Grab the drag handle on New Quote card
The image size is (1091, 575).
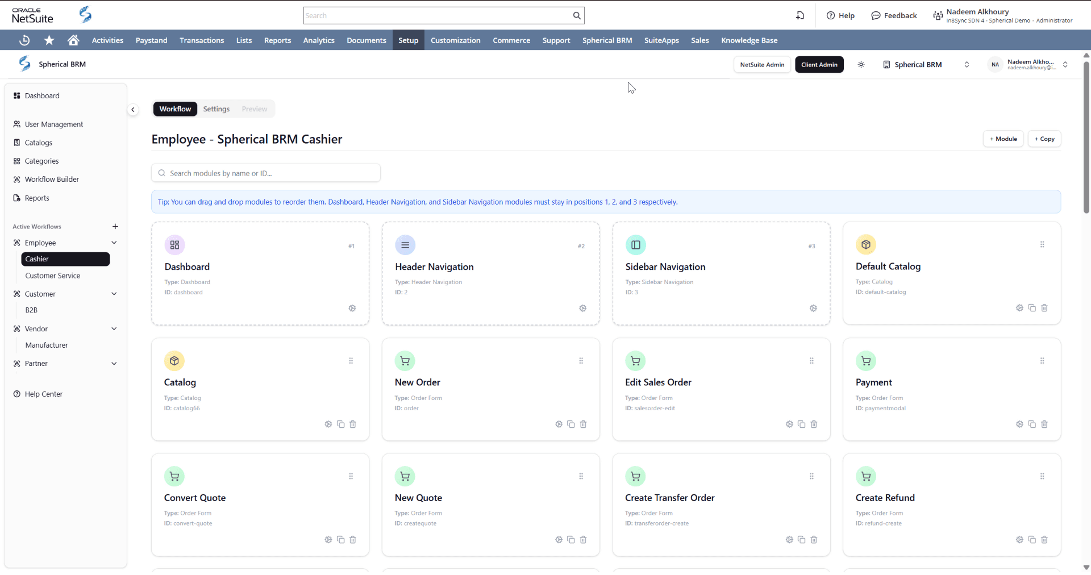(581, 476)
